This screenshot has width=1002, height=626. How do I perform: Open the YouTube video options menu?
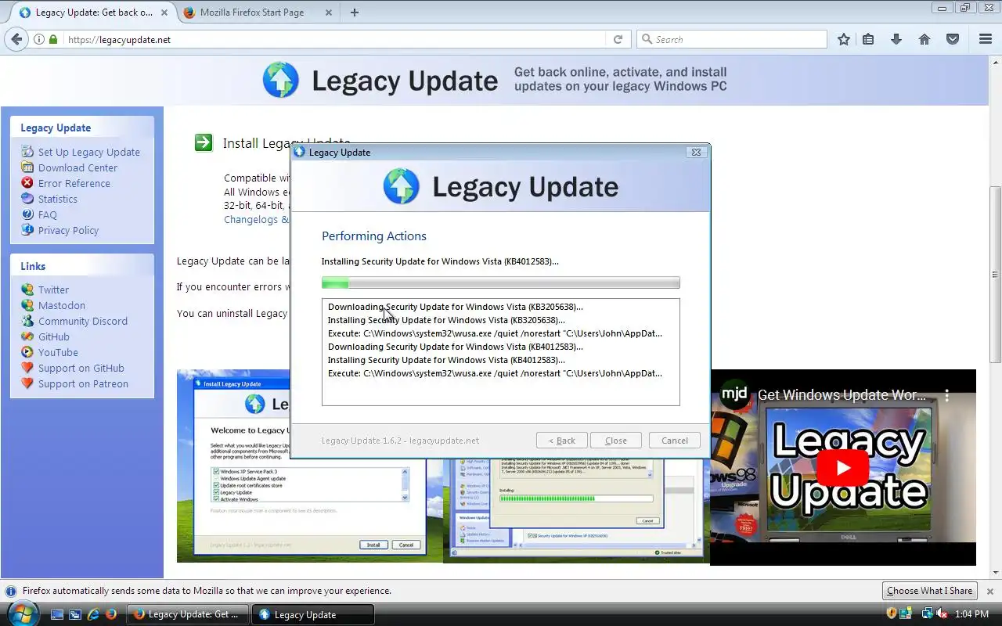[946, 394]
